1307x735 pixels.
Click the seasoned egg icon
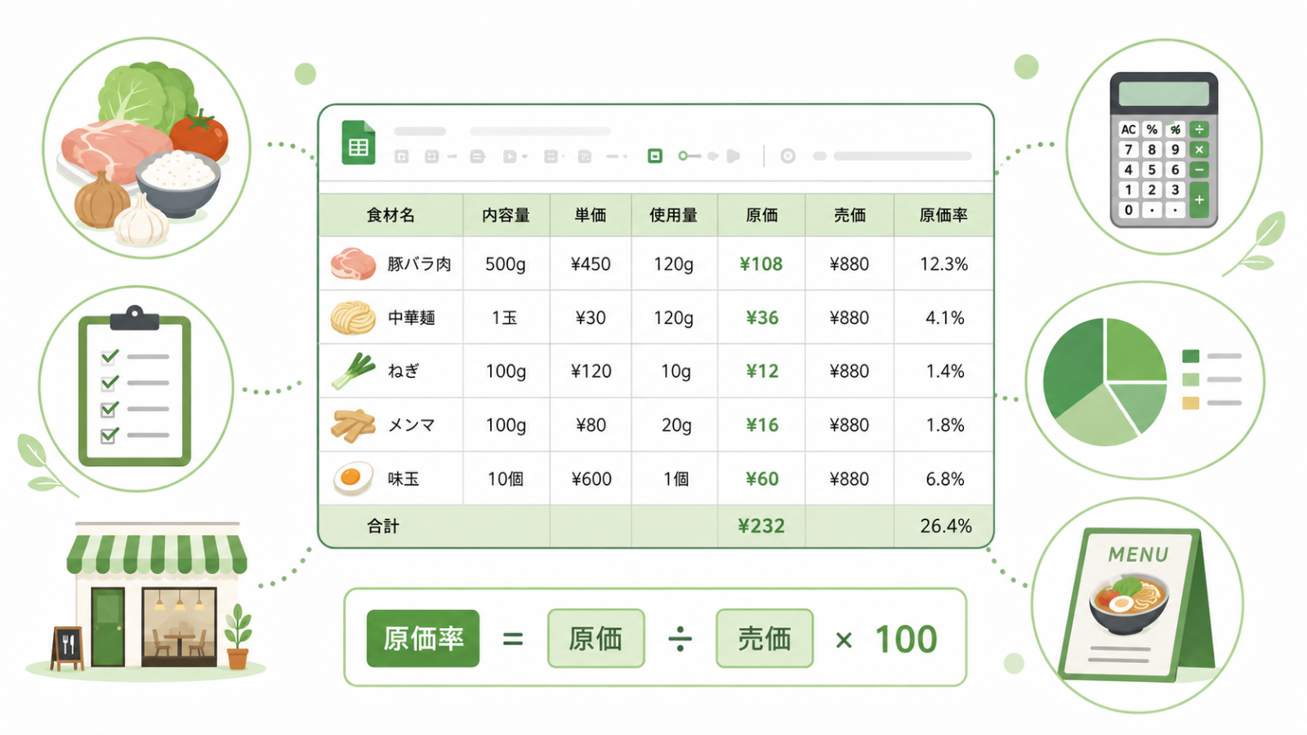(x=354, y=479)
